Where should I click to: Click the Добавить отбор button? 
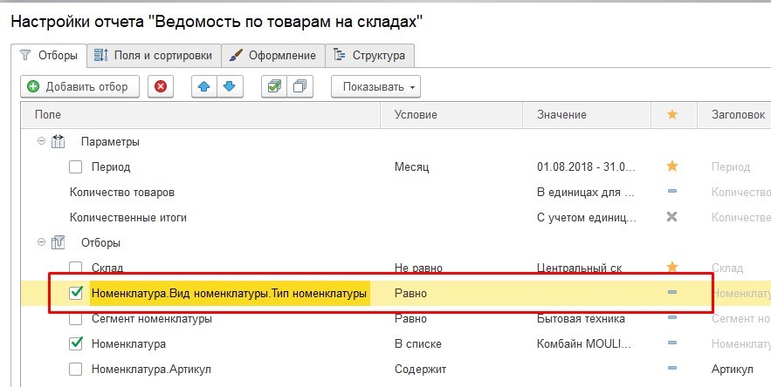pos(79,86)
